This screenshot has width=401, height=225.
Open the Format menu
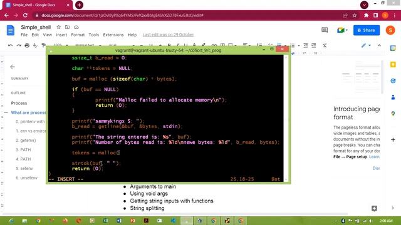78,35
